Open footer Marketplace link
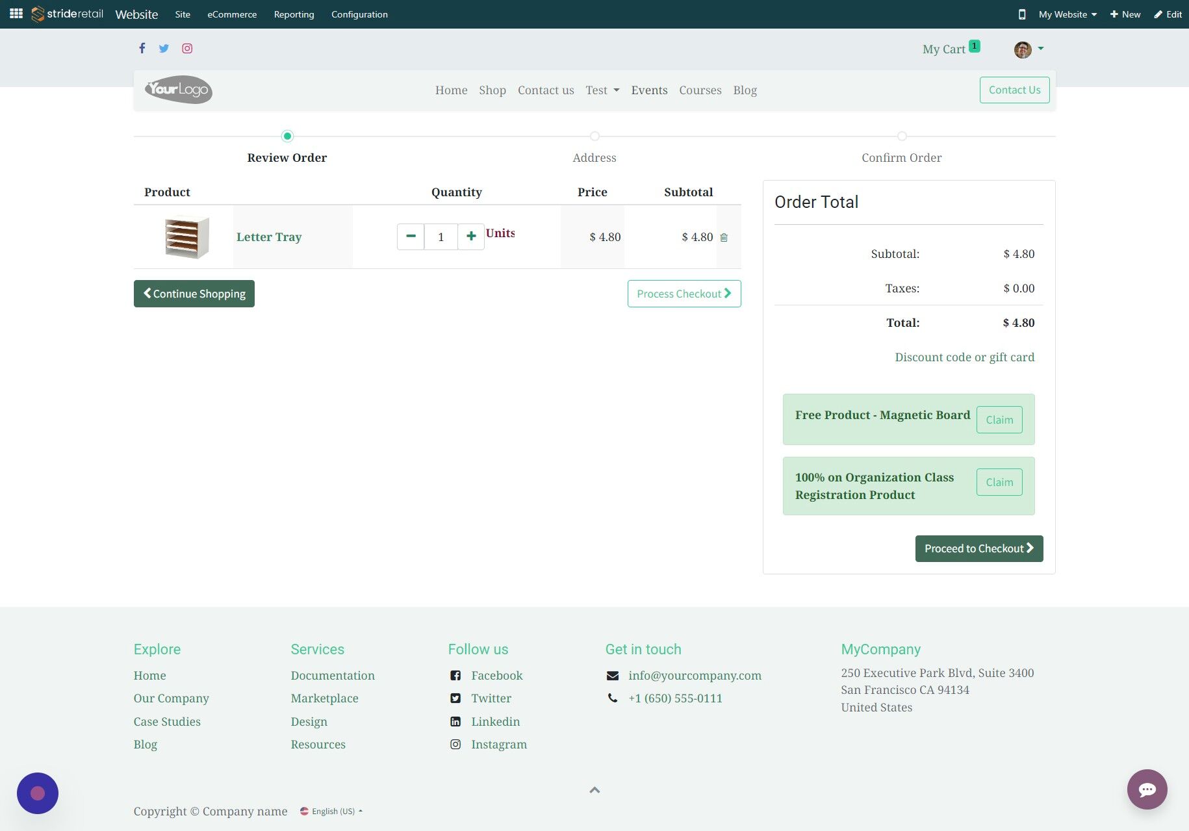 tap(325, 698)
